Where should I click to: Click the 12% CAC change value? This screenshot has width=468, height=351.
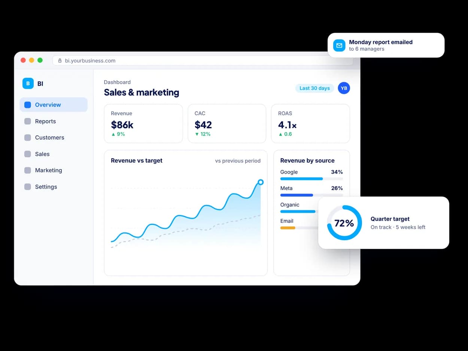tap(206, 134)
